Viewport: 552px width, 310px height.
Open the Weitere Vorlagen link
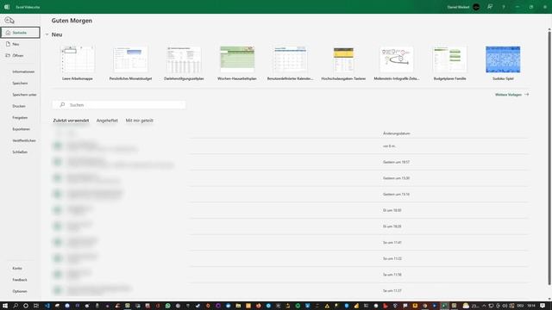(x=511, y=95)
